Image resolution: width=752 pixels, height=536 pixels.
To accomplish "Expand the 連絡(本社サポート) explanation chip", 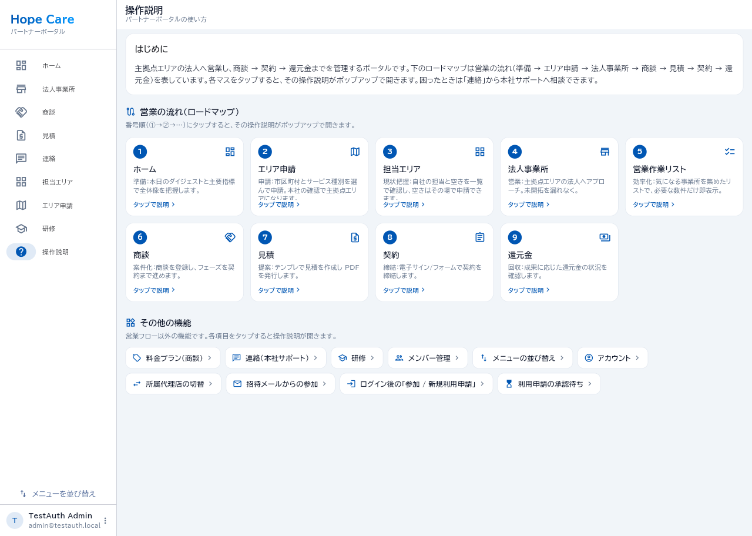I will (276, 358).
